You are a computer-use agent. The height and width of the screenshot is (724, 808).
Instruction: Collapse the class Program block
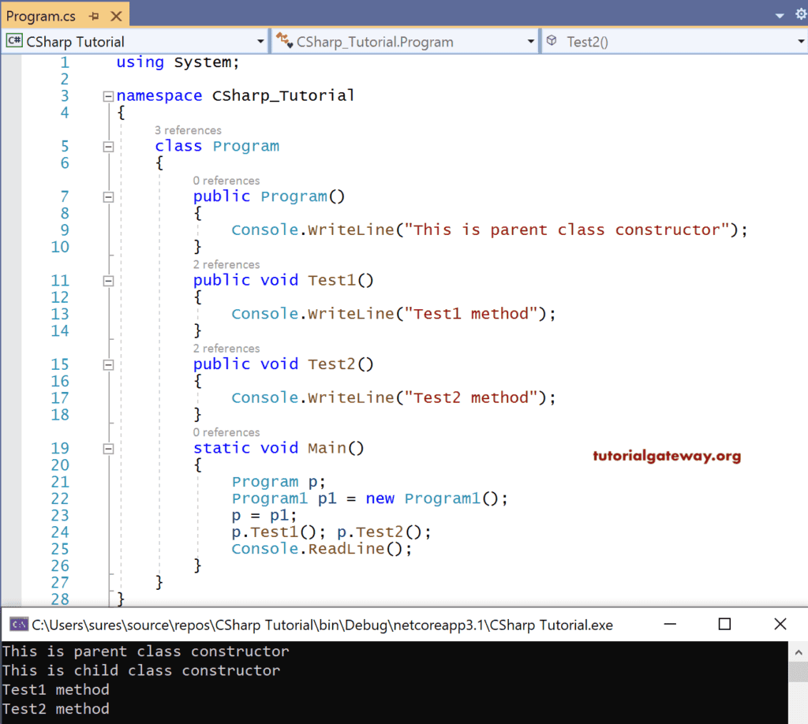108,147
